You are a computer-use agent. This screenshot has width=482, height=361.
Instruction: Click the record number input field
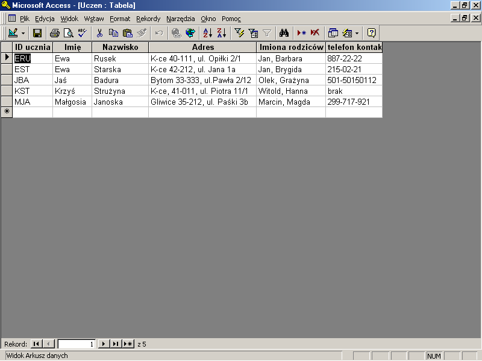coord(76,344)
